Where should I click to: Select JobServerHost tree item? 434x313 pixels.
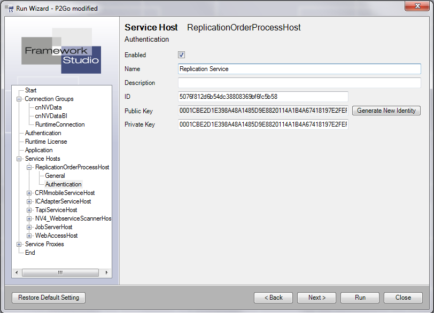pos(53,228)
